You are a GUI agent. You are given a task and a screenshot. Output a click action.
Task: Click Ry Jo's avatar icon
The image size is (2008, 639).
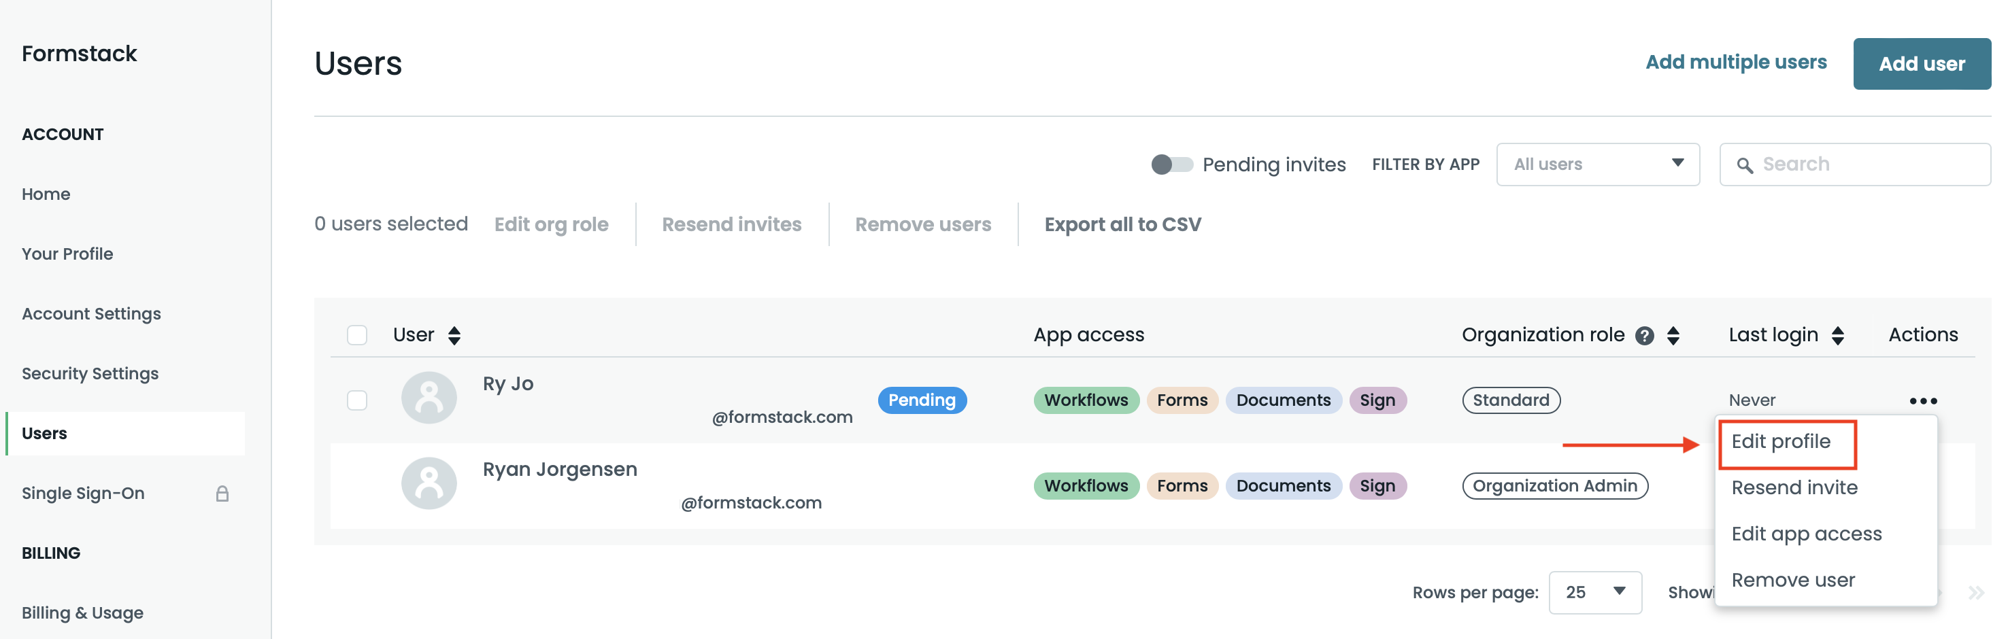click(x=429, y=398)
